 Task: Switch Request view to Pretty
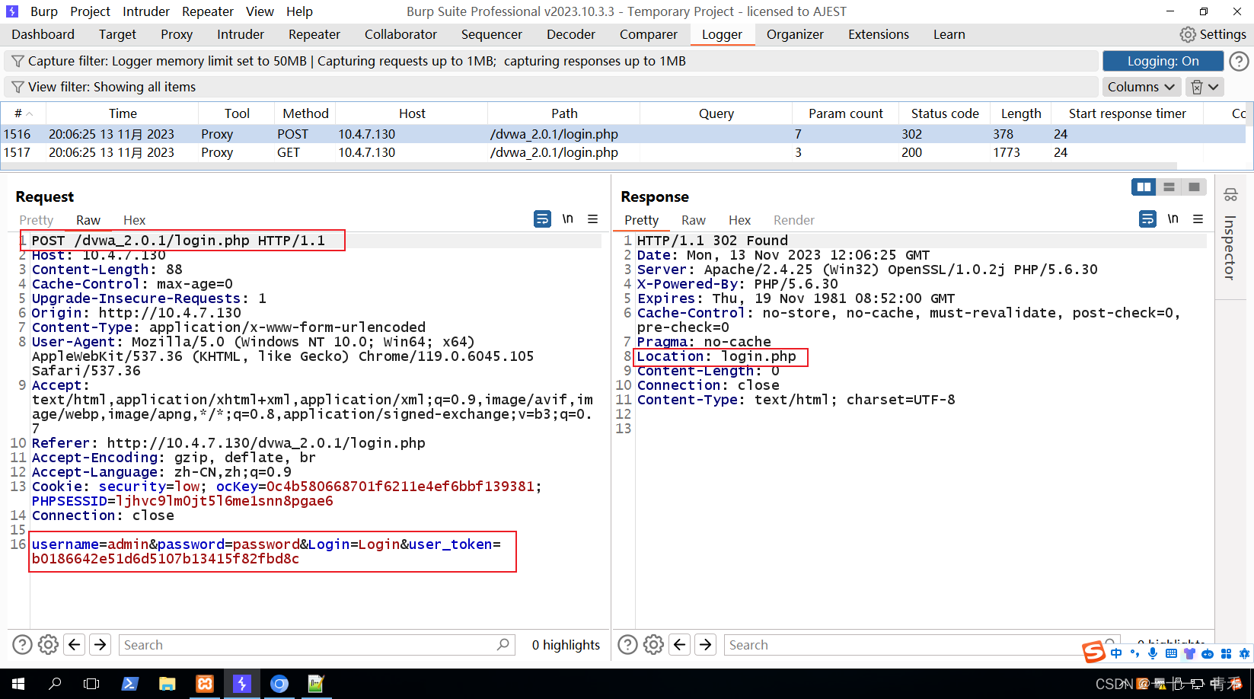point(36,220)
